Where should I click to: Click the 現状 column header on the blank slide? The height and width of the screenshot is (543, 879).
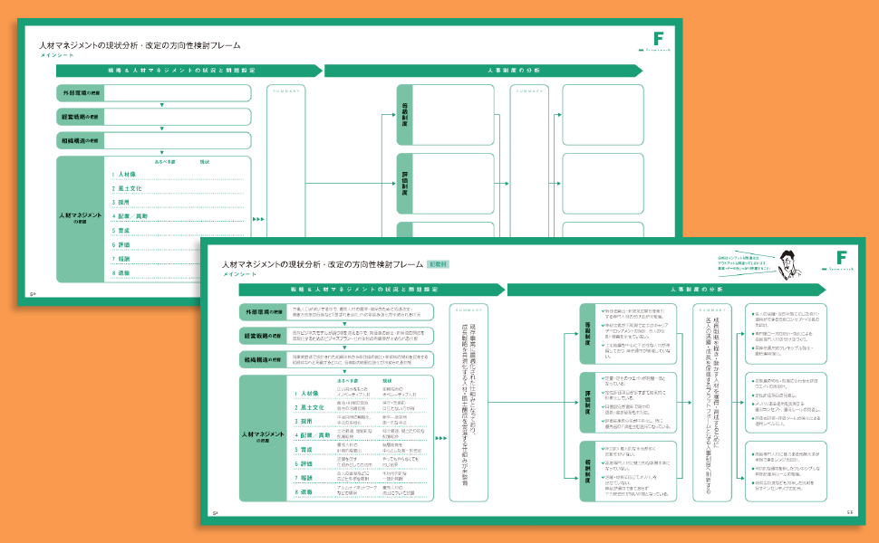pos(205,162)
